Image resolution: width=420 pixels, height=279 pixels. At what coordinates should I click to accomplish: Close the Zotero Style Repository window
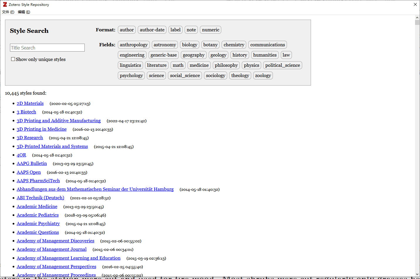coord(415,4)
